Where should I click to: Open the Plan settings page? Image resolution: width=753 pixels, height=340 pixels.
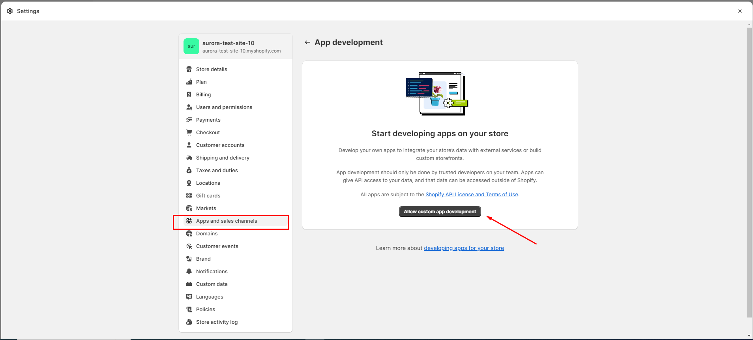coord(236,82)
